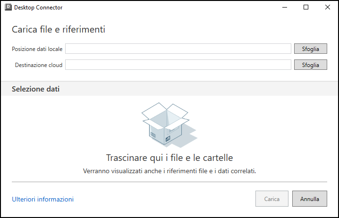Viewport: 339px width, 218px height.
Task: Click the Carica button
Action: point(272,199)
